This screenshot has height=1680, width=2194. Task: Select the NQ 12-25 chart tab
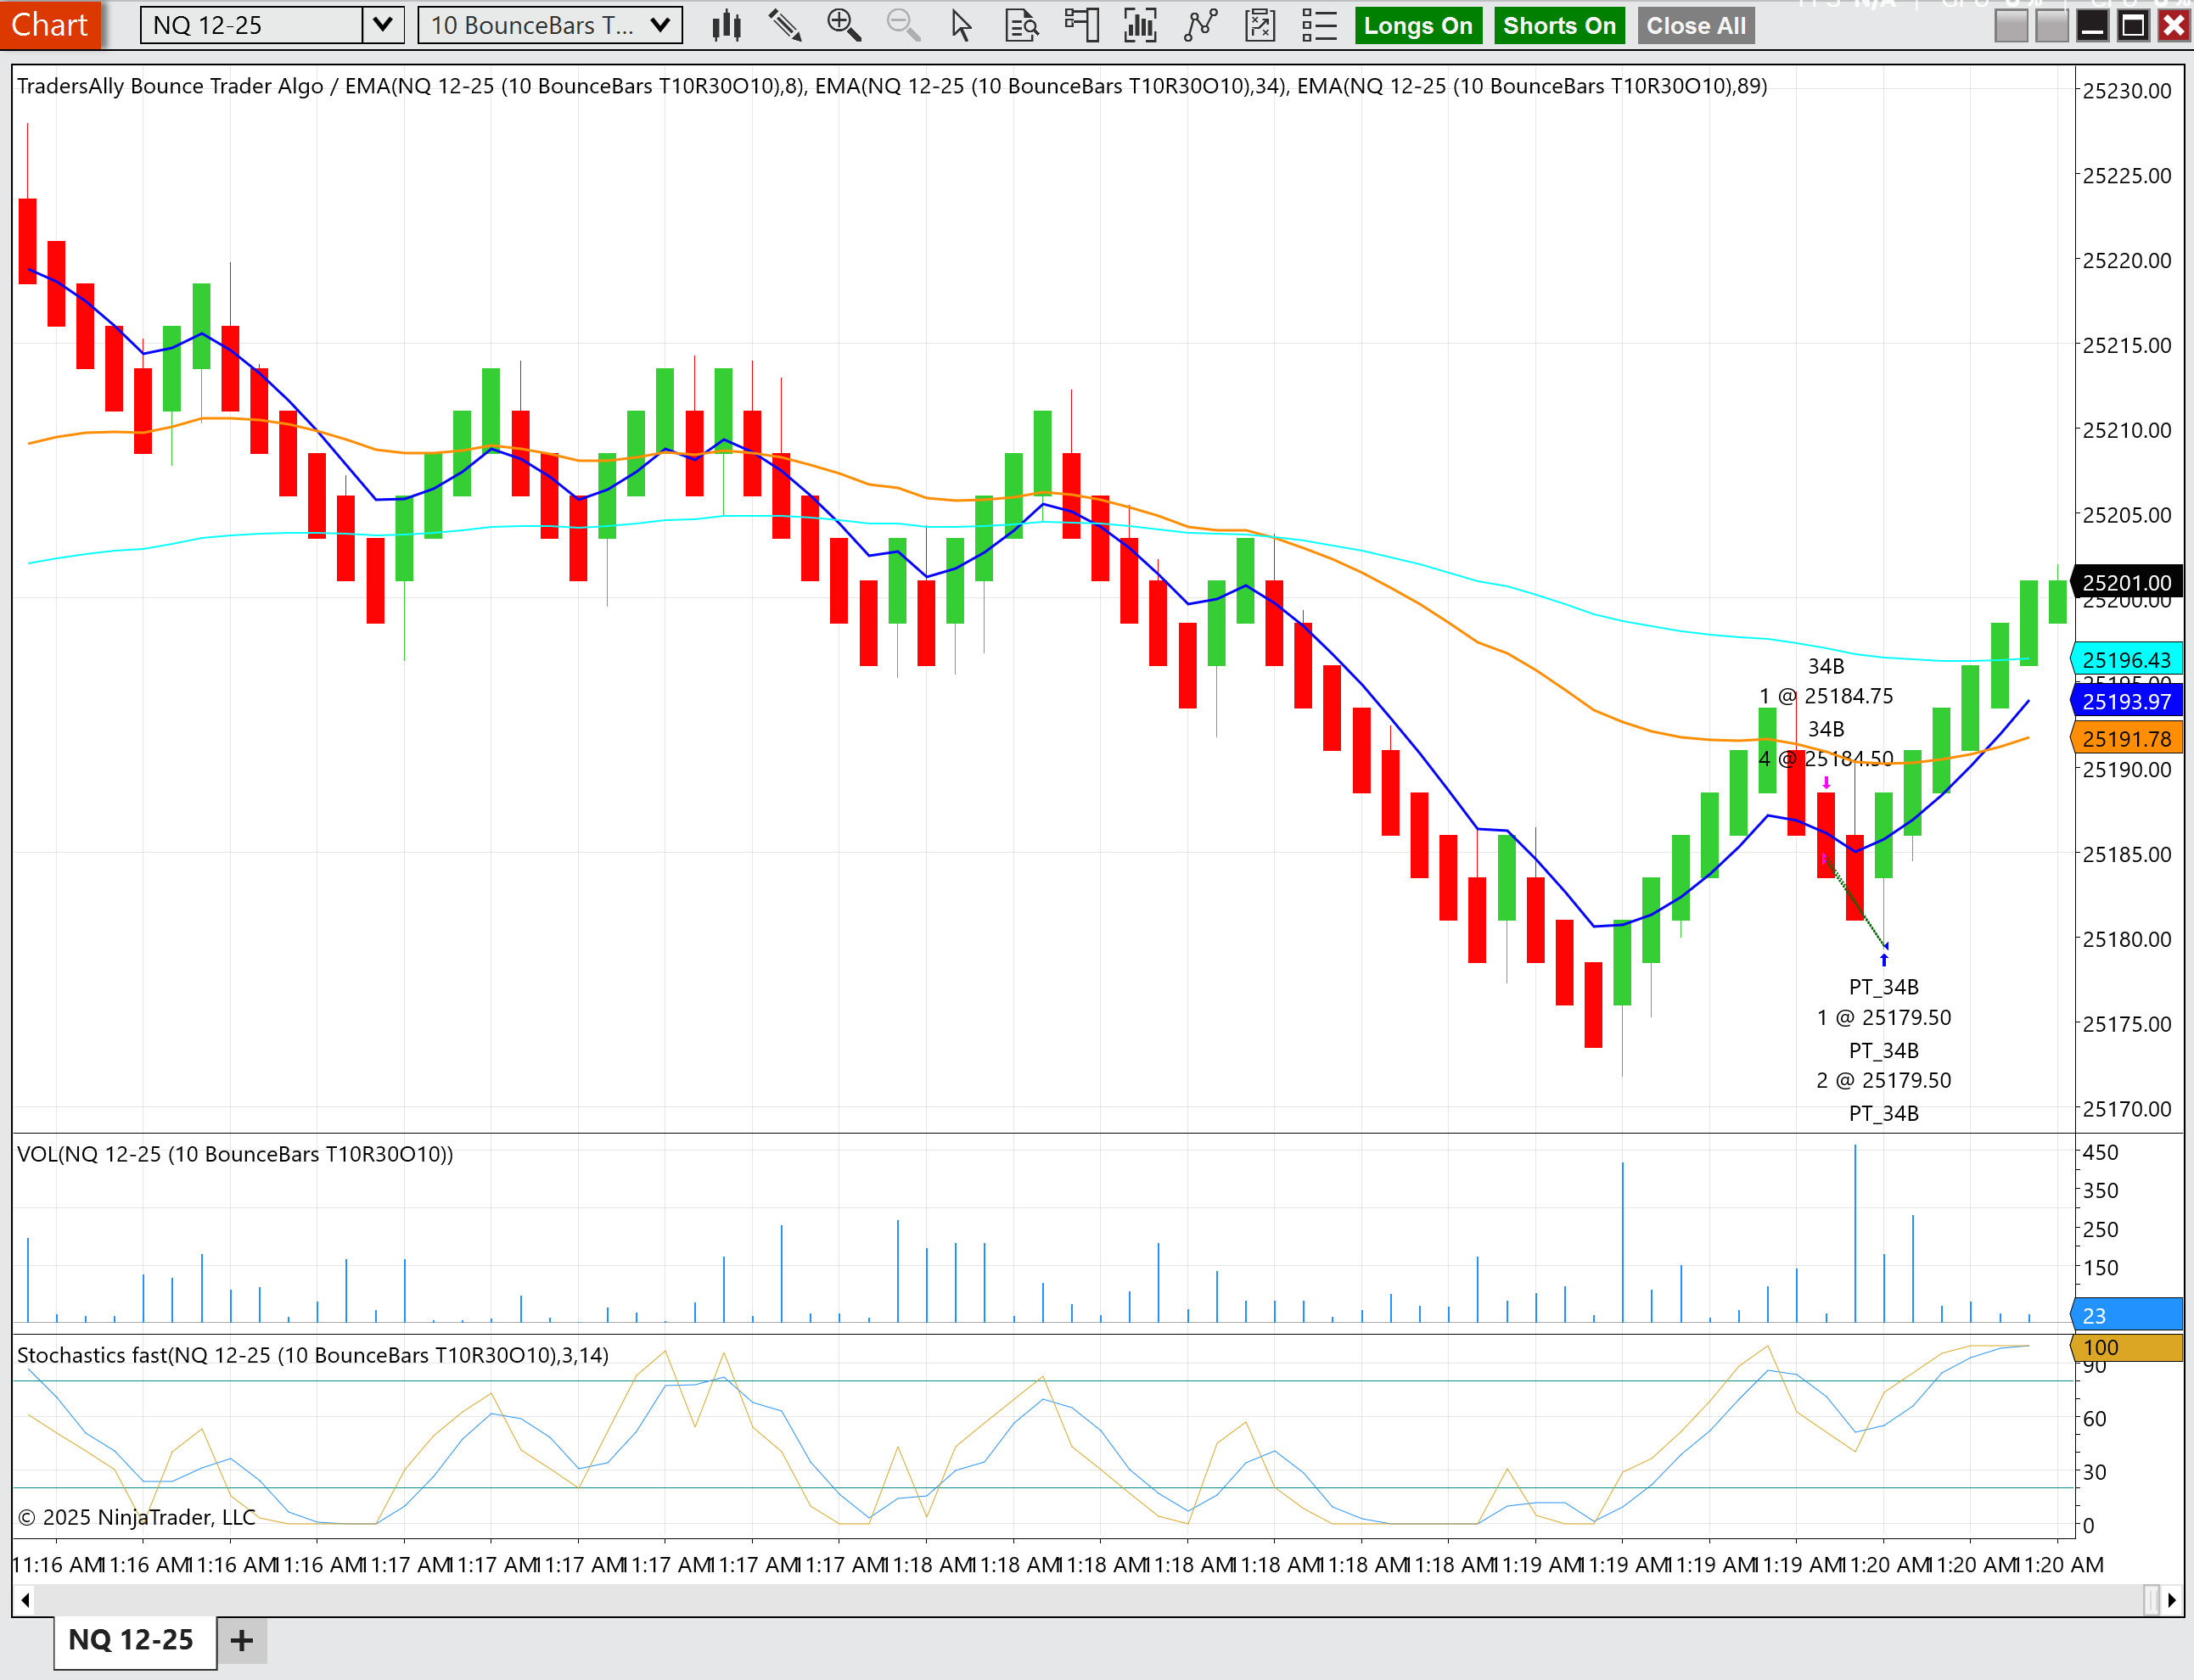[132, 1640]
